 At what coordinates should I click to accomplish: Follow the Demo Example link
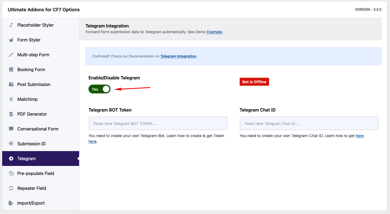point(214,32)
